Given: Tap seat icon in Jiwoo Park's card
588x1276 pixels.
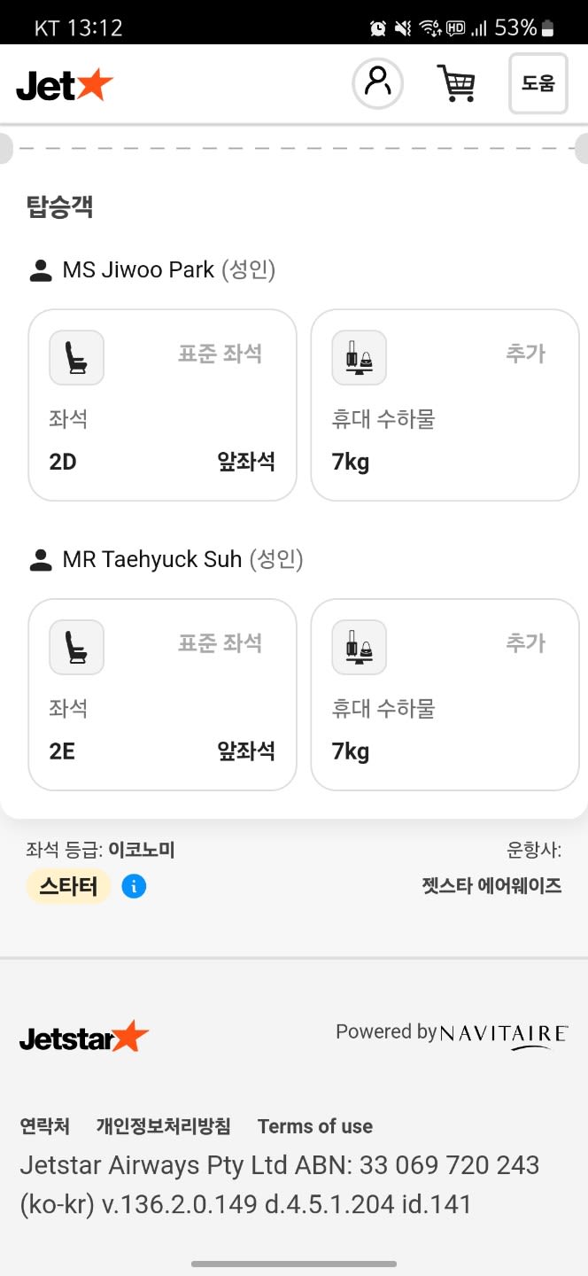Looking at the screenshot, I should tap(76, 358).
